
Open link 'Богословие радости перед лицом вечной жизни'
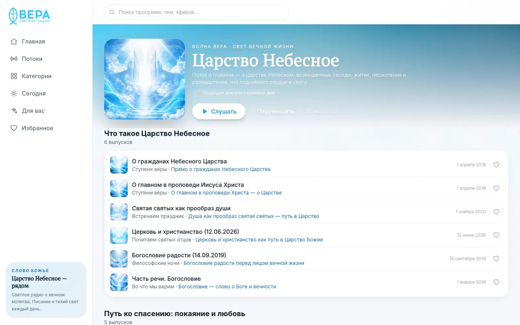[244, 263]
